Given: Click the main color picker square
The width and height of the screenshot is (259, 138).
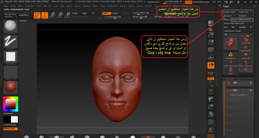Looking at the screenshot, I should click(10, 104).
